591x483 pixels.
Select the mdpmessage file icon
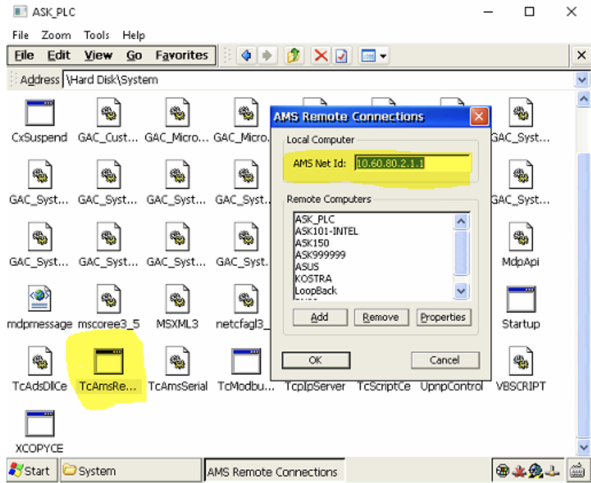39,299
